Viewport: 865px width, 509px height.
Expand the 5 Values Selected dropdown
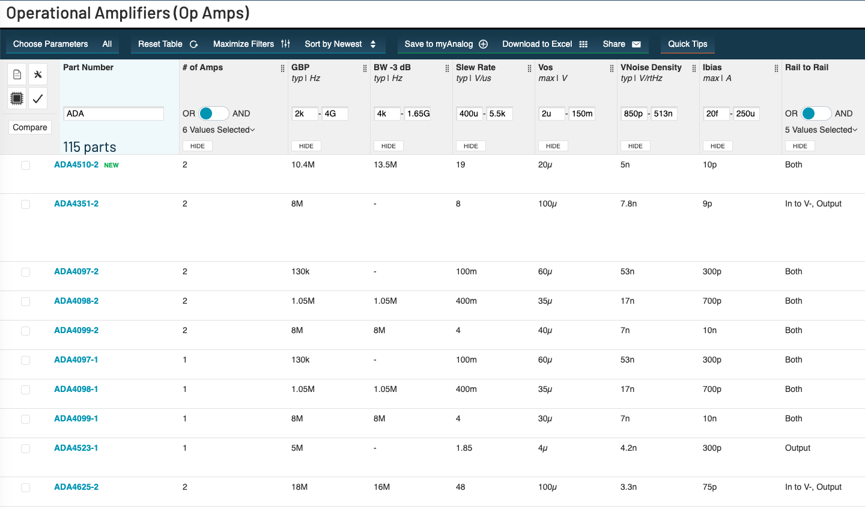(x=821, y=130)
